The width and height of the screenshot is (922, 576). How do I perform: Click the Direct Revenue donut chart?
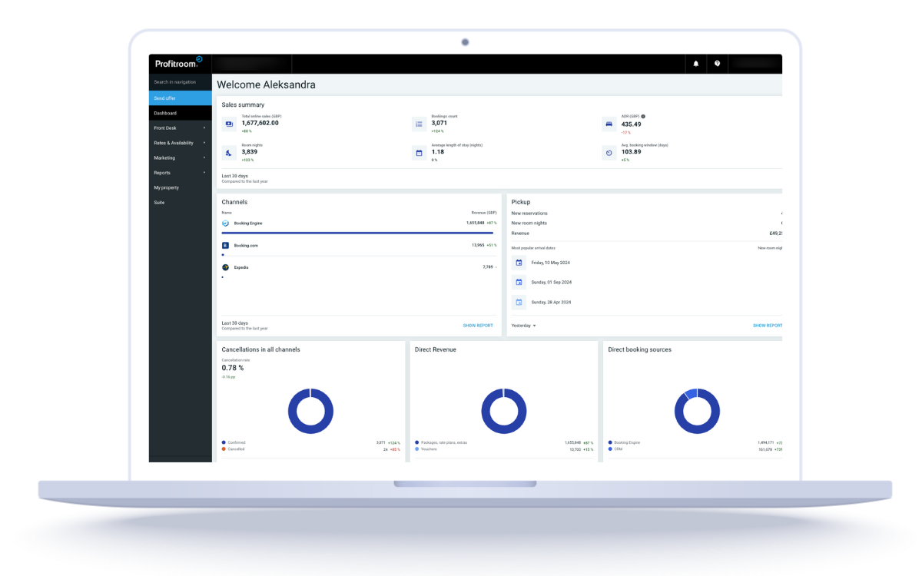click(503, 411)
